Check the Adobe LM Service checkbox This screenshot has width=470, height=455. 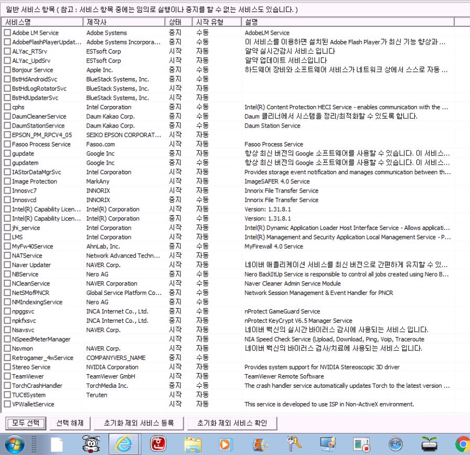pyautogui.click(x=7, y=33)
